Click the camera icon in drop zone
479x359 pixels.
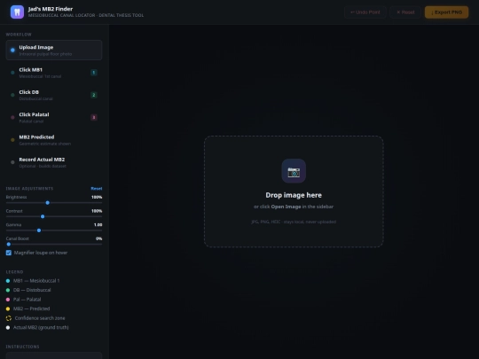point(294,171)
